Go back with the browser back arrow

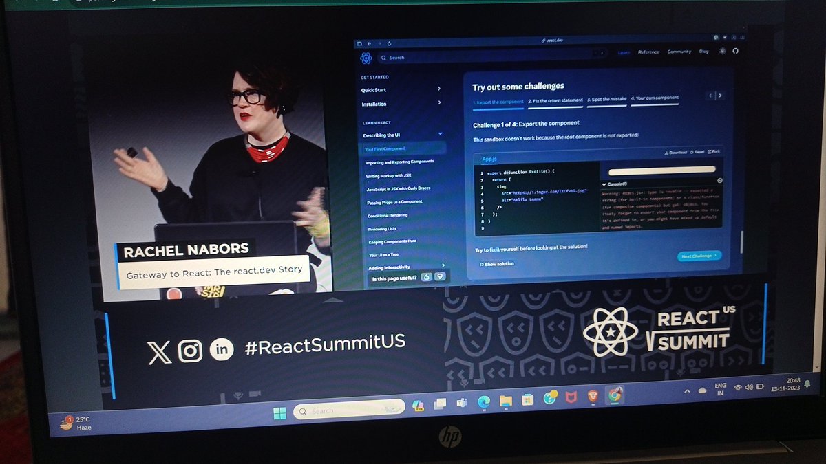click(369, 43)
